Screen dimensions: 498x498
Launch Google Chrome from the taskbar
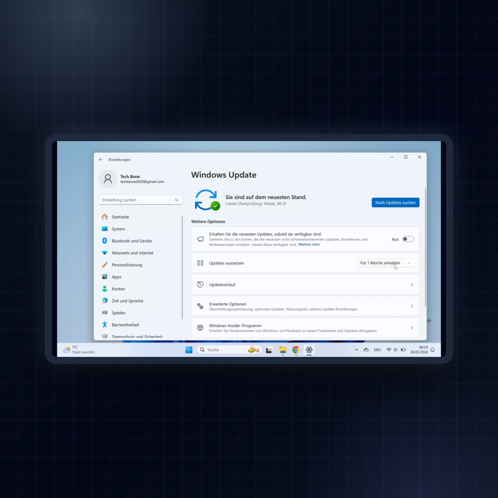coord(296,350)
